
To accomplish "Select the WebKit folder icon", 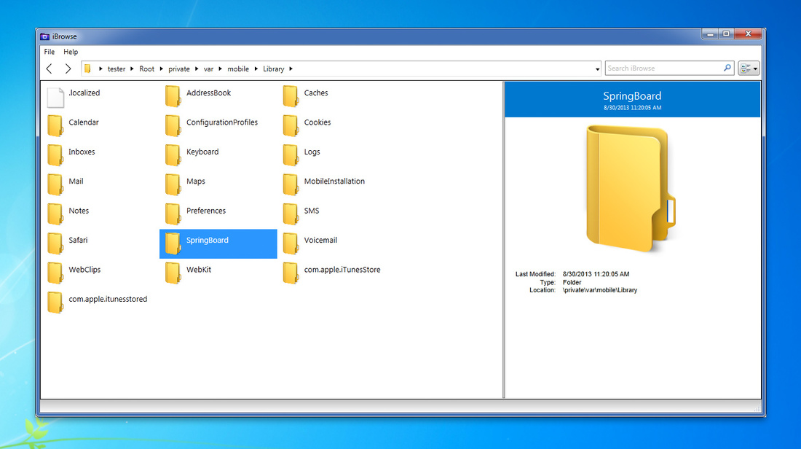I will [173, 273].
